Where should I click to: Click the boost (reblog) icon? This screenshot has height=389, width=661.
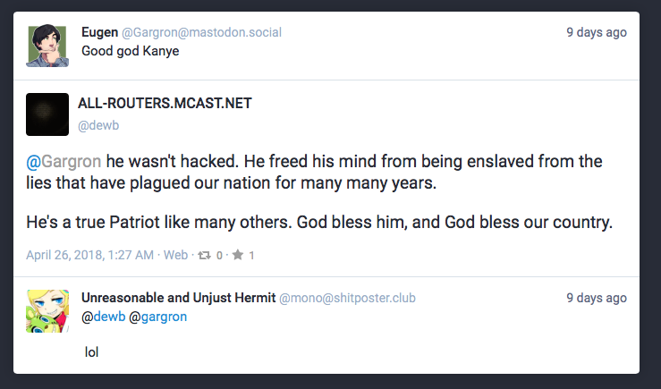(204, 255)
